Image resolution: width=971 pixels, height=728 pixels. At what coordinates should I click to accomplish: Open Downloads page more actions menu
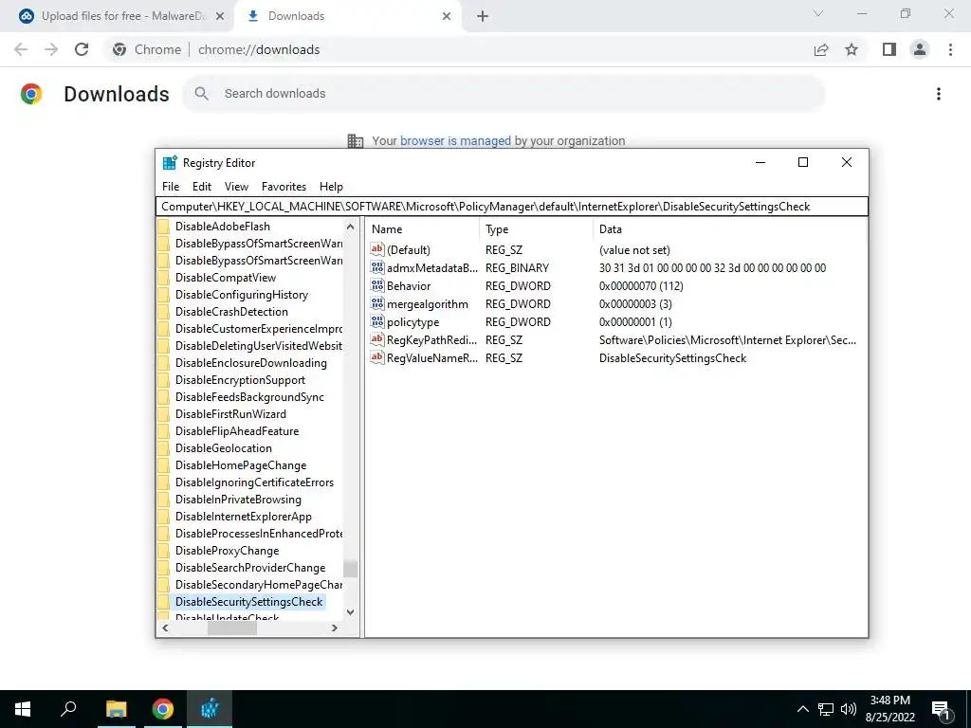coord(939,94)
